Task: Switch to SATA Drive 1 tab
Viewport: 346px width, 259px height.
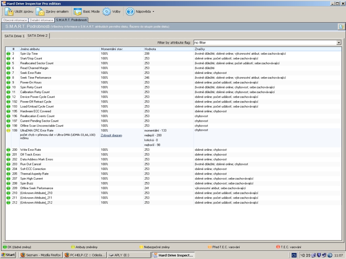Action: coord(14,36)
